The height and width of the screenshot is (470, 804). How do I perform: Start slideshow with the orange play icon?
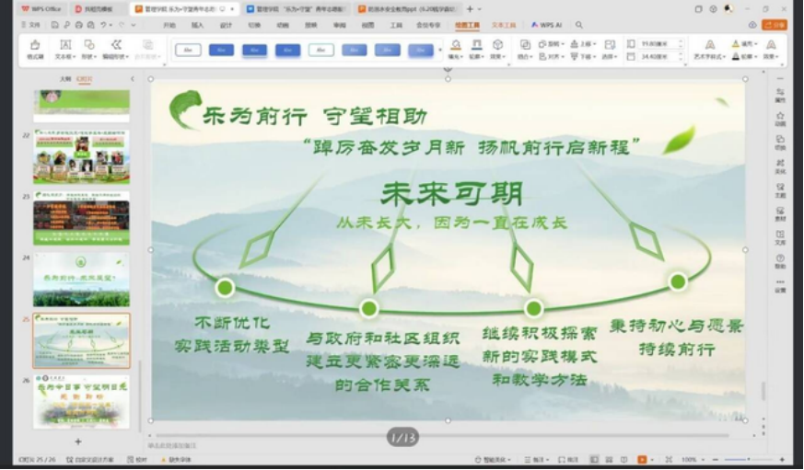[x=642, y=459]
